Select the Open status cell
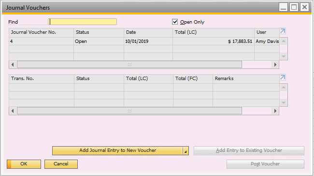Viewport: 314px width, 176px height. point(99,41)
